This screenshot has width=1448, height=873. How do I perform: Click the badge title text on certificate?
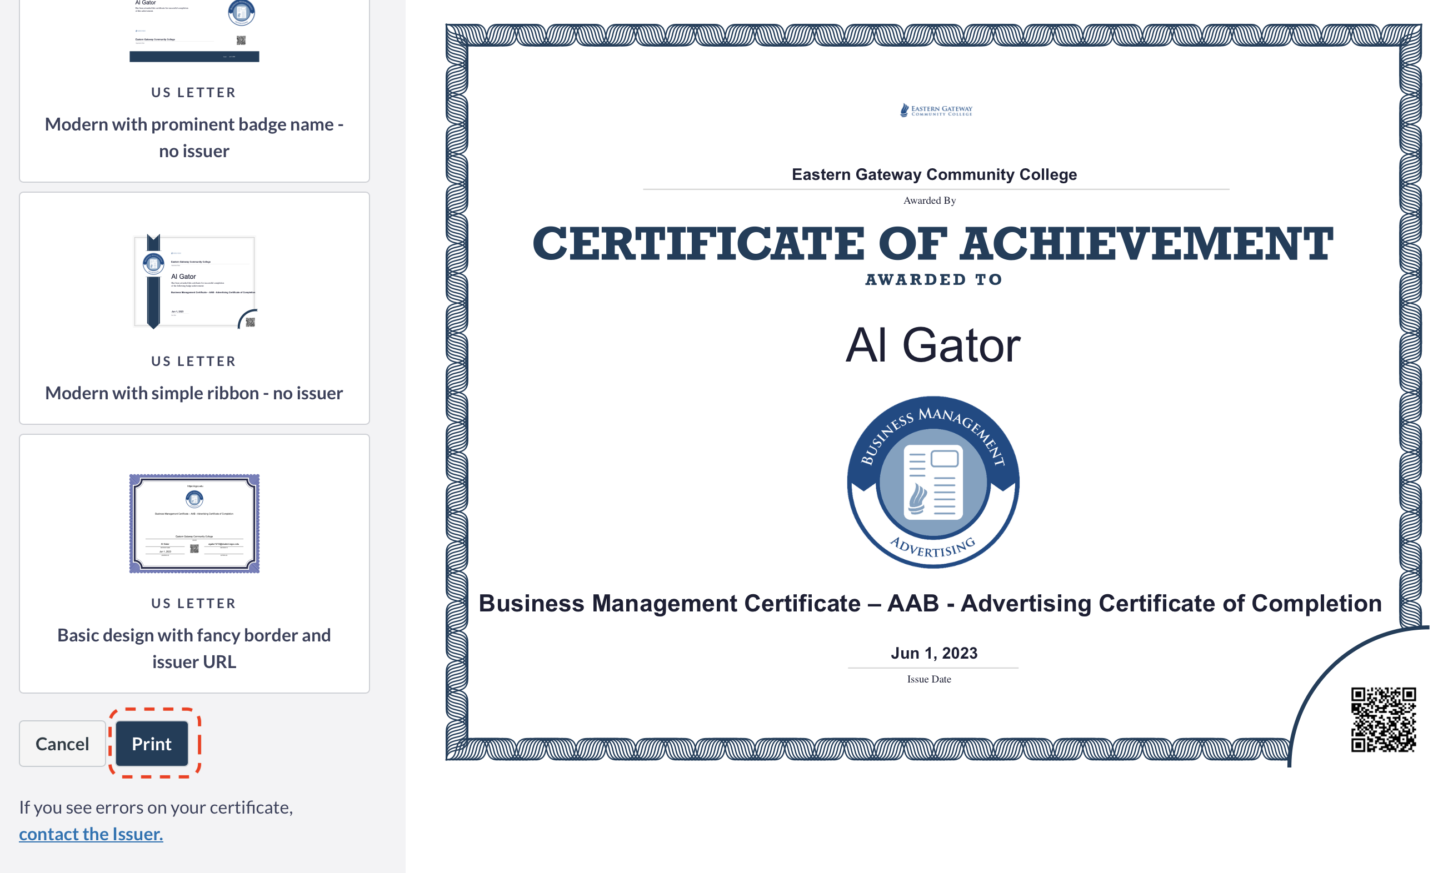[x=930, y=603]
